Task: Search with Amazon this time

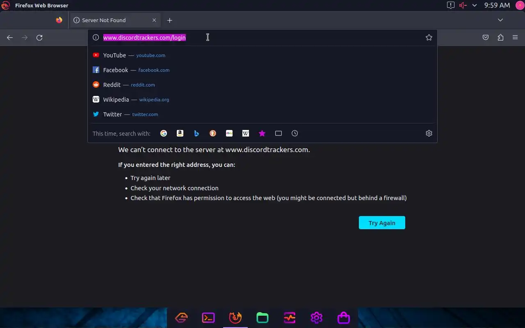Action: (x=180, y=133)
